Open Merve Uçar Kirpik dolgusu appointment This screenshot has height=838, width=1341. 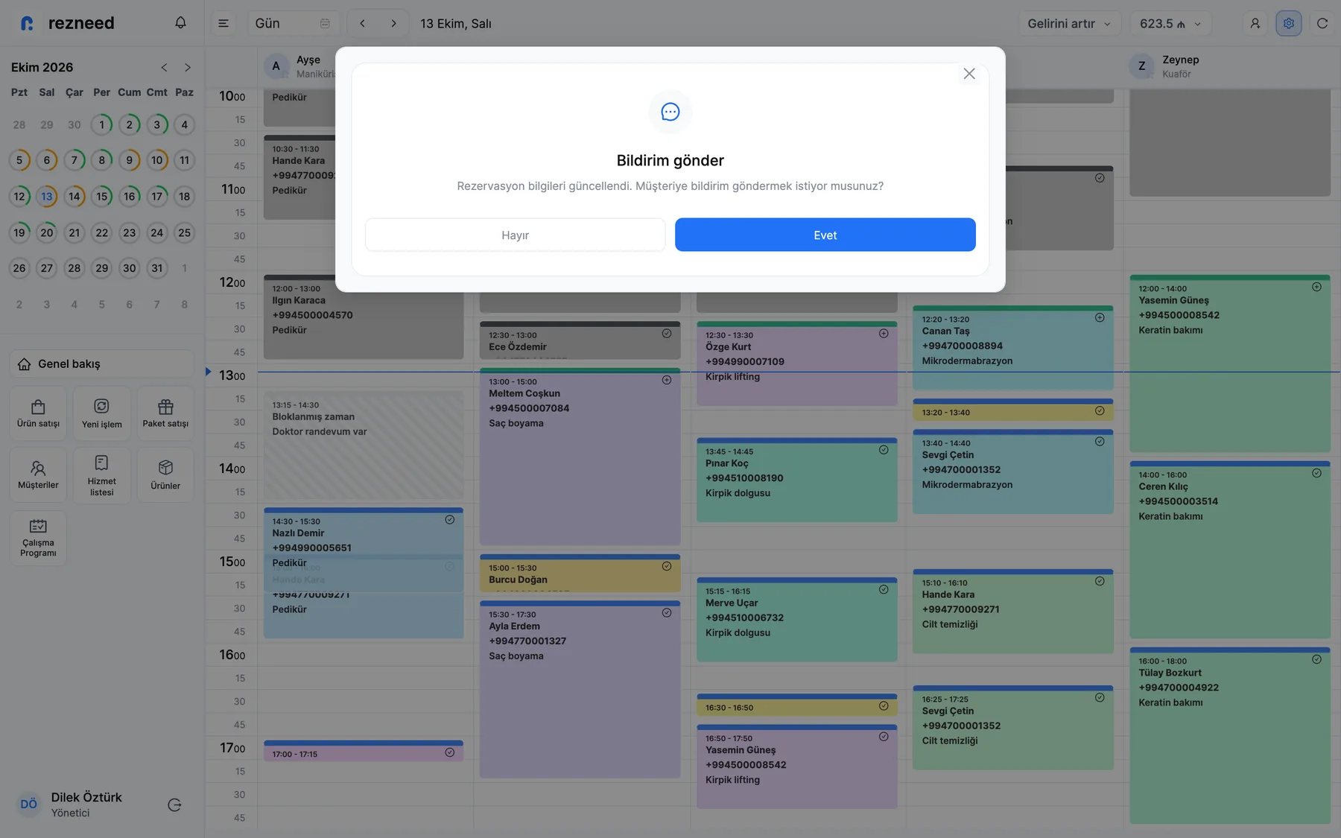pyautogui.click(x=797, y=619)
